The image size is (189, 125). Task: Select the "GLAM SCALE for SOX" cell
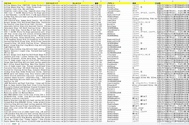[25, 47]
